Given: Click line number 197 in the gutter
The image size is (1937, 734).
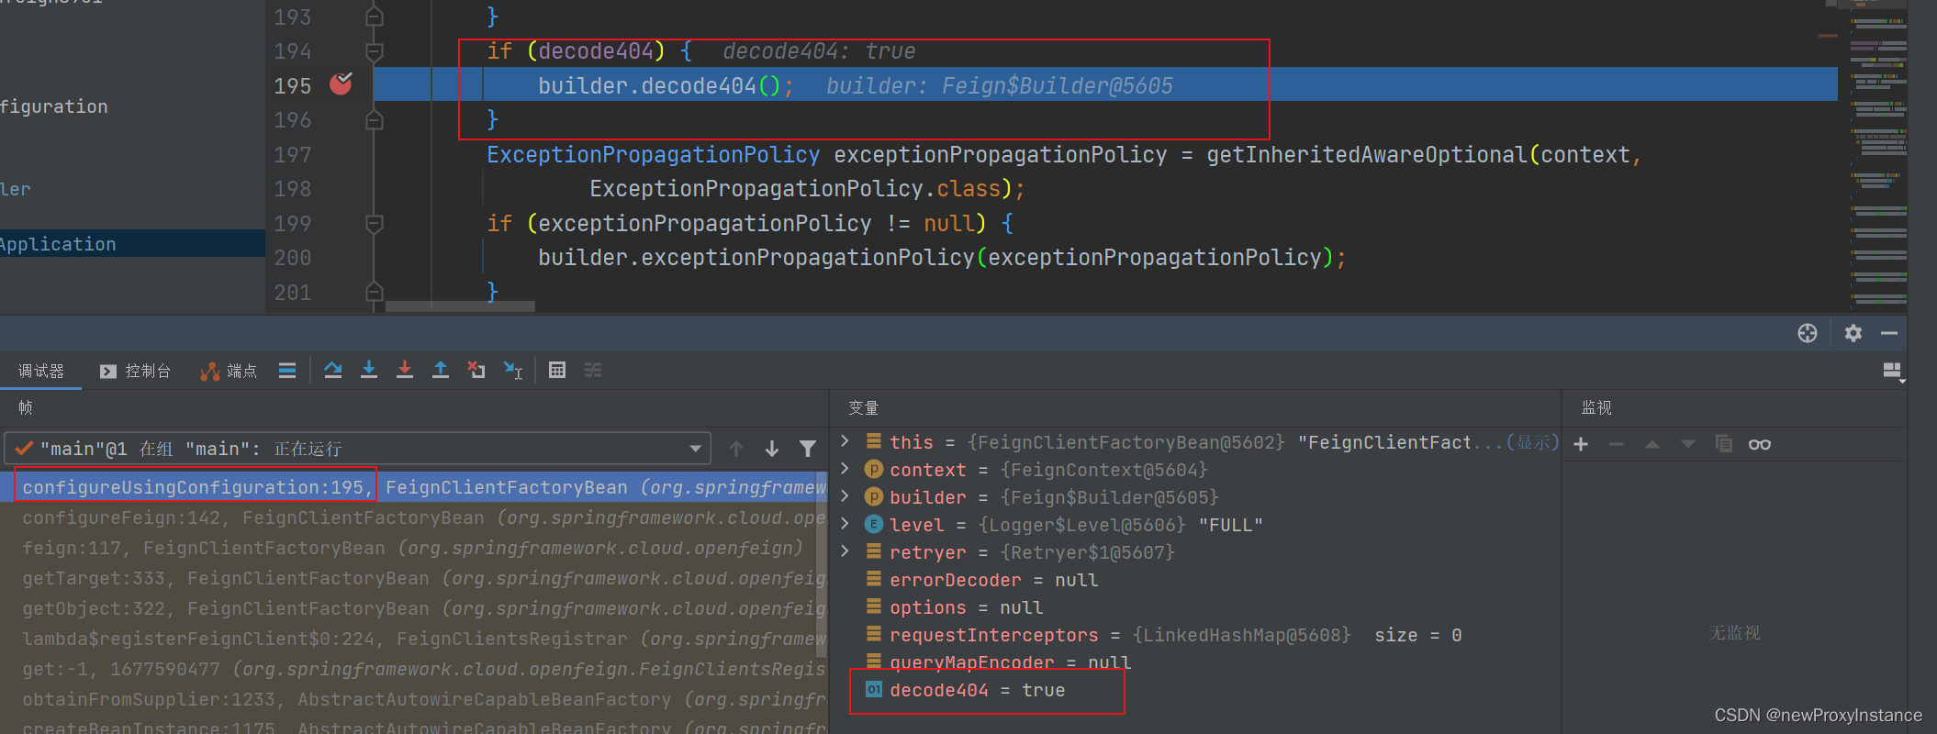Looking at the screenshot, I should [x=293, y=154].
